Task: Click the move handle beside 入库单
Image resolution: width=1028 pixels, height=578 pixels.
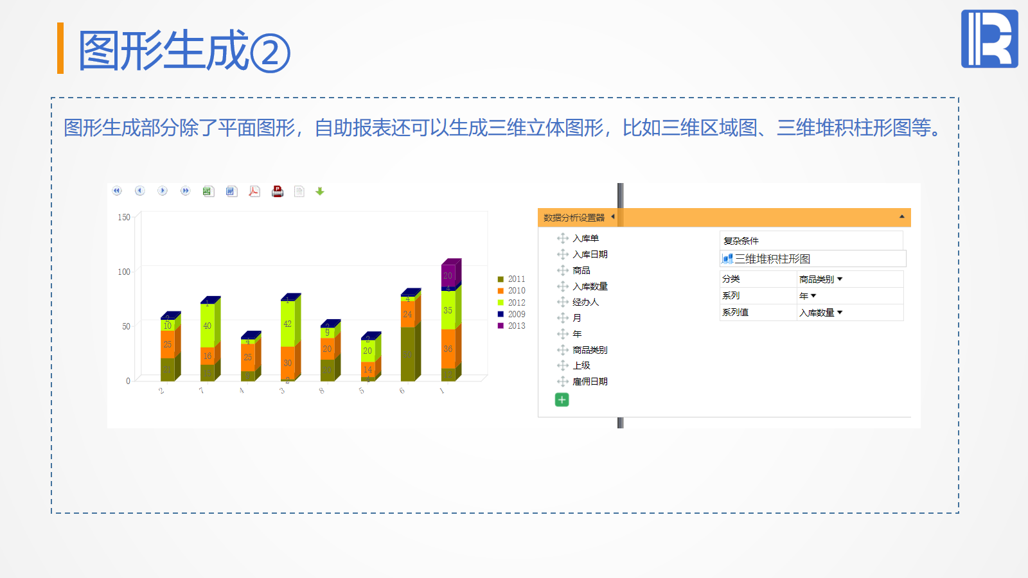Action: pos(563,238)
